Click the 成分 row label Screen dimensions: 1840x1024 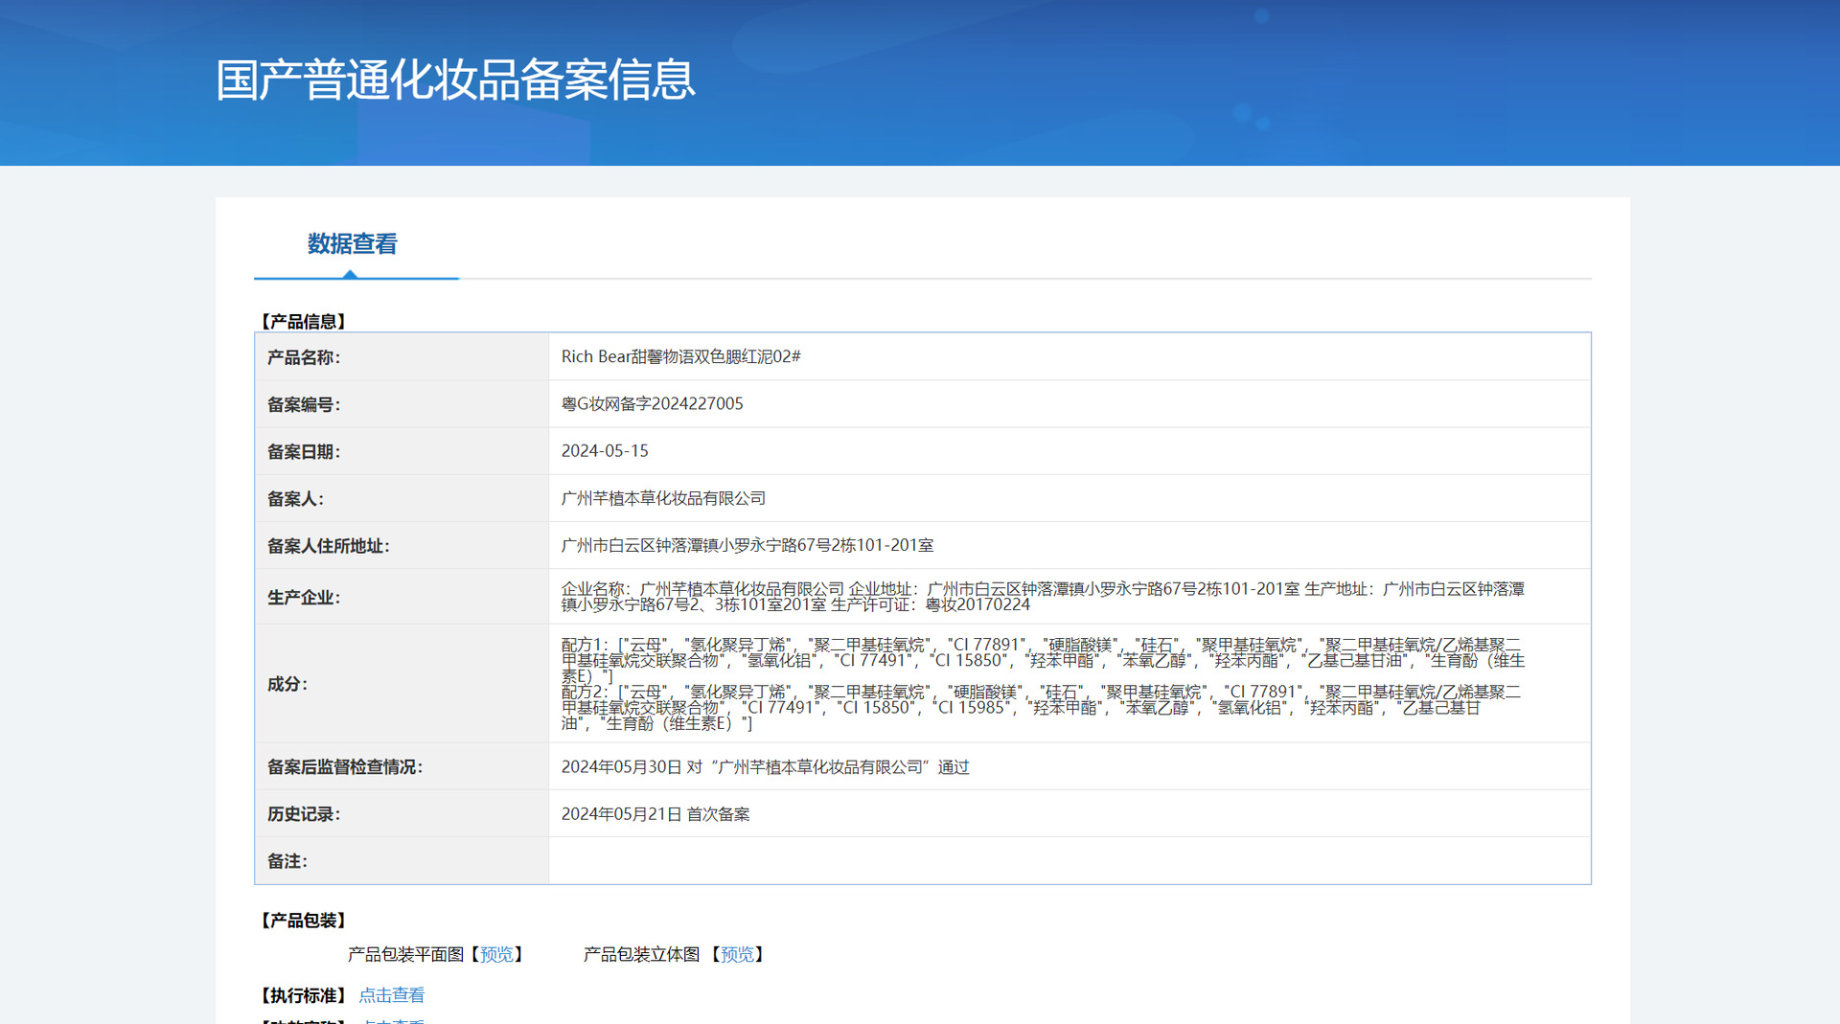coord(287,684)
